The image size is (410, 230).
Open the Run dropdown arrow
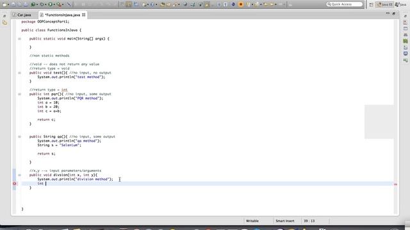tap(54, 4)
